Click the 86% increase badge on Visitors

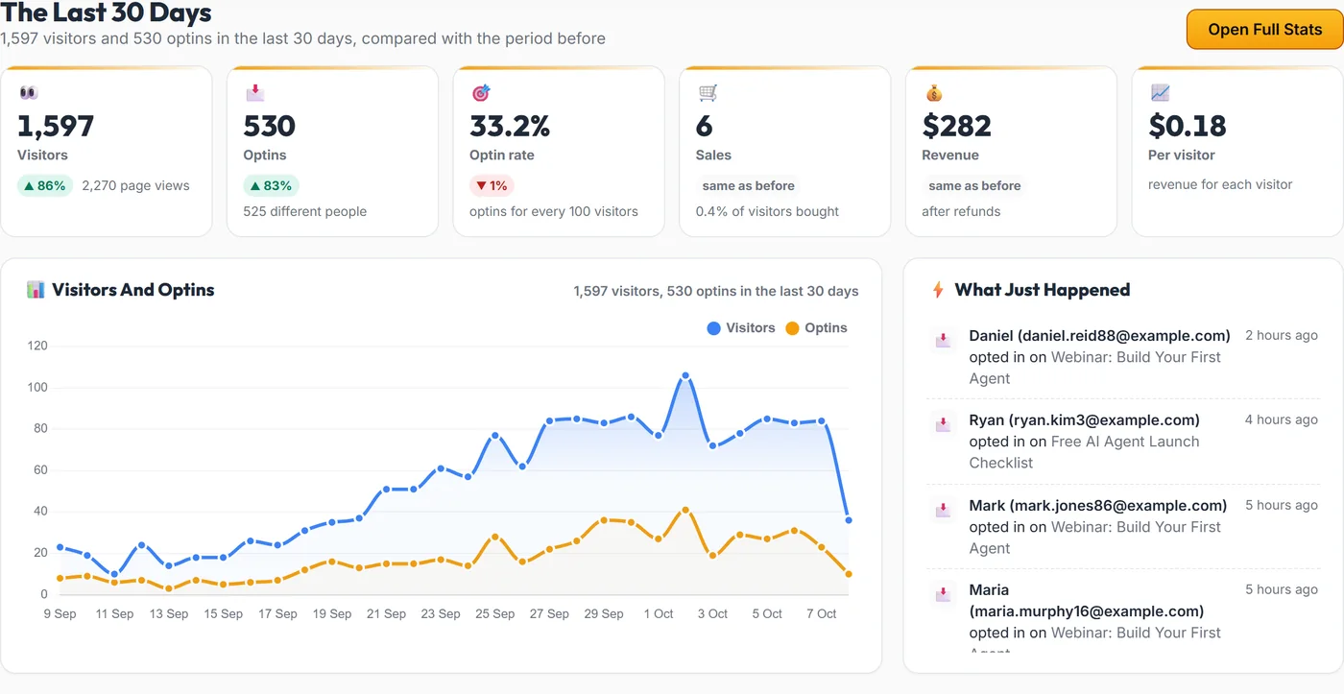[45, 185]
